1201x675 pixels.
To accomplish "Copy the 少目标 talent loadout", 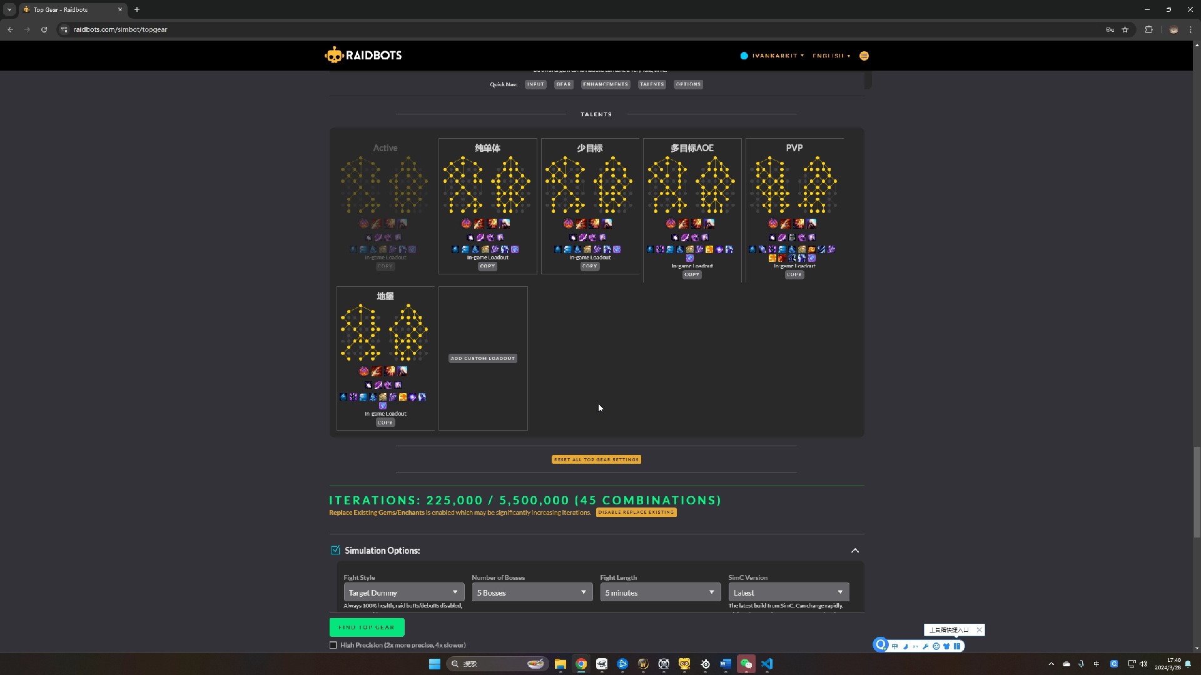I will [x=590, y=266].
